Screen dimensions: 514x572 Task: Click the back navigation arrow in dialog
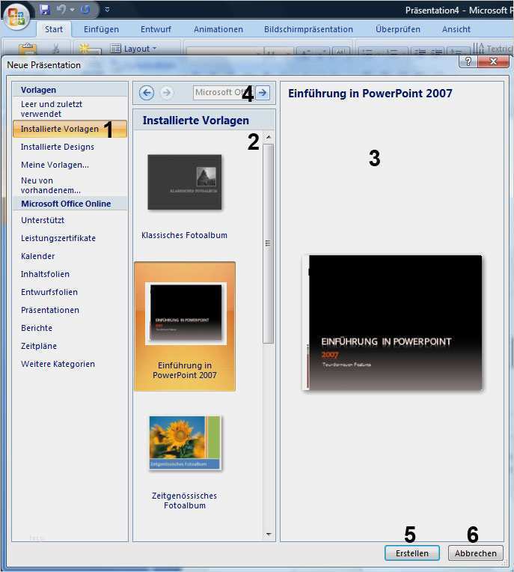(147, 93)
